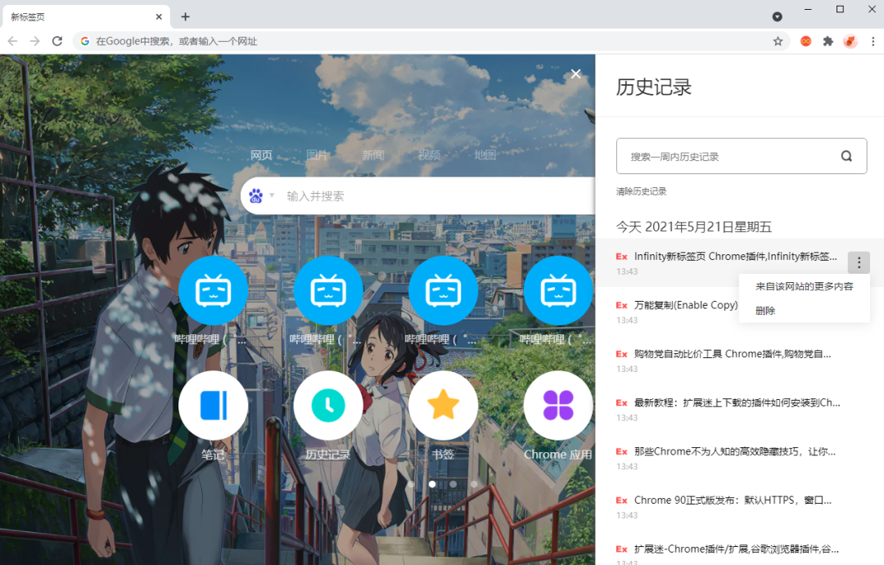Image resolution: width=884 pixels, height=565 pixels.
Task: Open the 书签 bookmarks star icon
Action: click(443, 405)
